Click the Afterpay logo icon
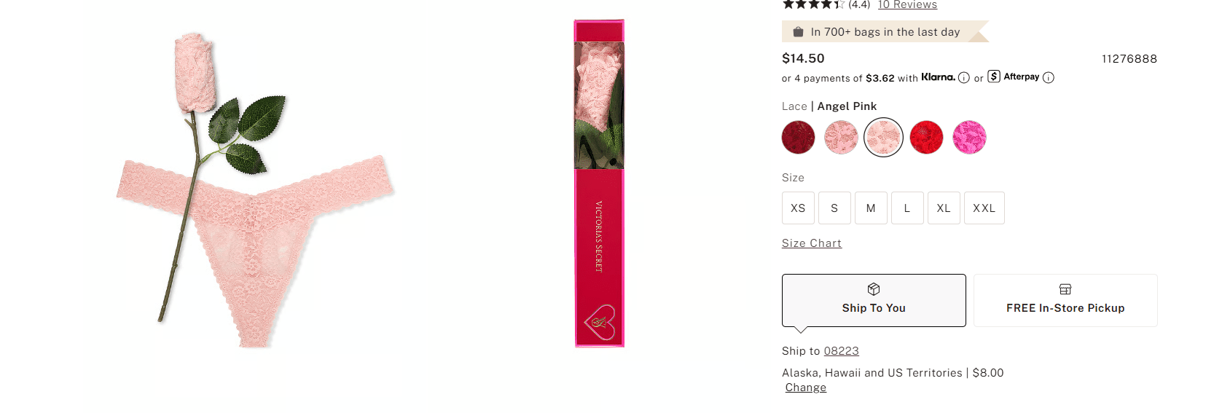The width and height of the screenshot is (1206, 413). coord(994,76)
